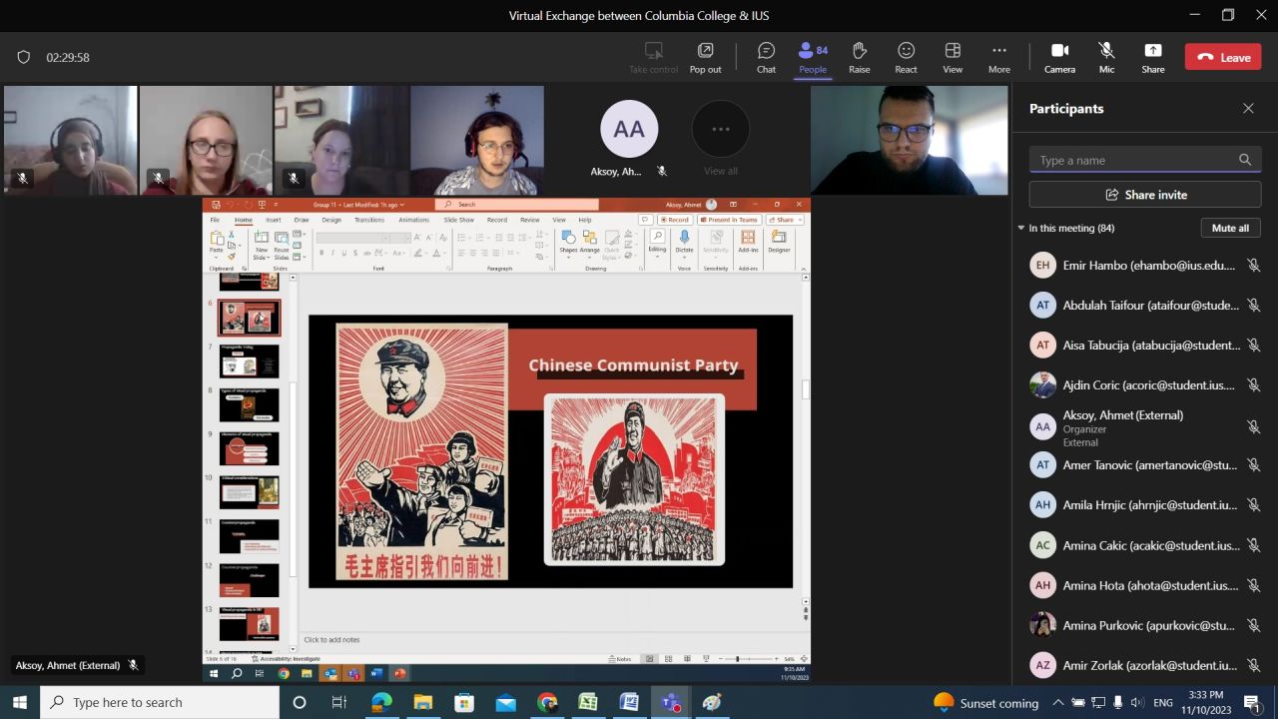Open the Chat panel

point(766,57)
